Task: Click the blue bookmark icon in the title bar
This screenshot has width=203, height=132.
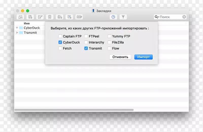Action: (93, 11)
